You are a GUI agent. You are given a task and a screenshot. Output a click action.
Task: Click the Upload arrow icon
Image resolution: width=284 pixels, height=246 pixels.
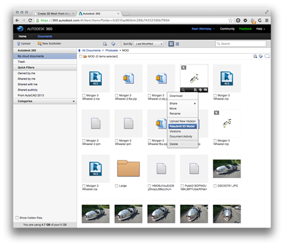(x=18, y=44)
